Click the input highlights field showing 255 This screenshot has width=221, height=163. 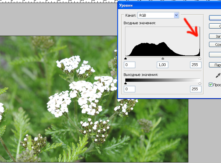point(195,65)
